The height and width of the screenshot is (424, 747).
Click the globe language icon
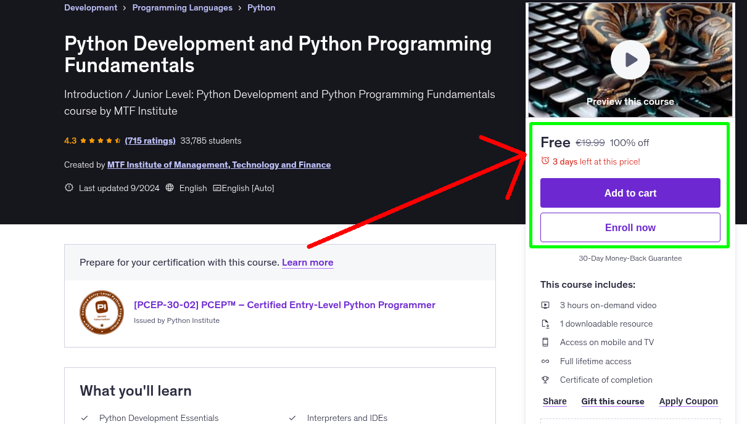(170, 188)
